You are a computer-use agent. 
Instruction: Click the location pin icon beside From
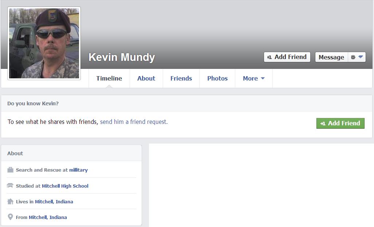click(10, 217)
